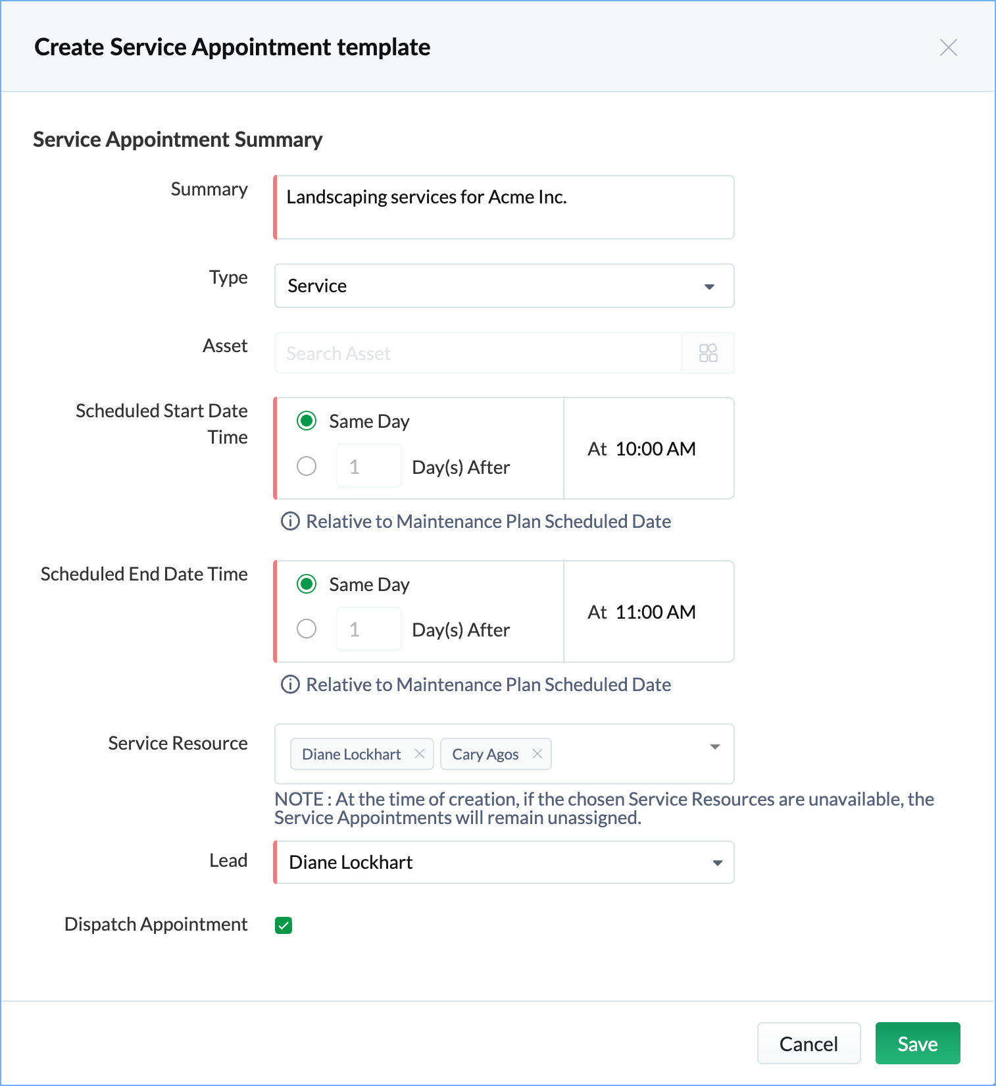Choose Day(s) After for Scheduled Start

point(307,466)
